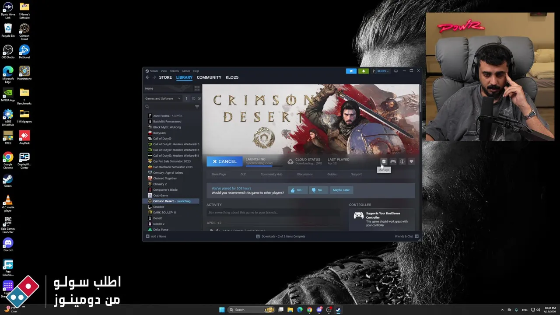Screen dimensions: 560x315
Task: Open the Community Hub tab
Action: click(x=271, y=174)
